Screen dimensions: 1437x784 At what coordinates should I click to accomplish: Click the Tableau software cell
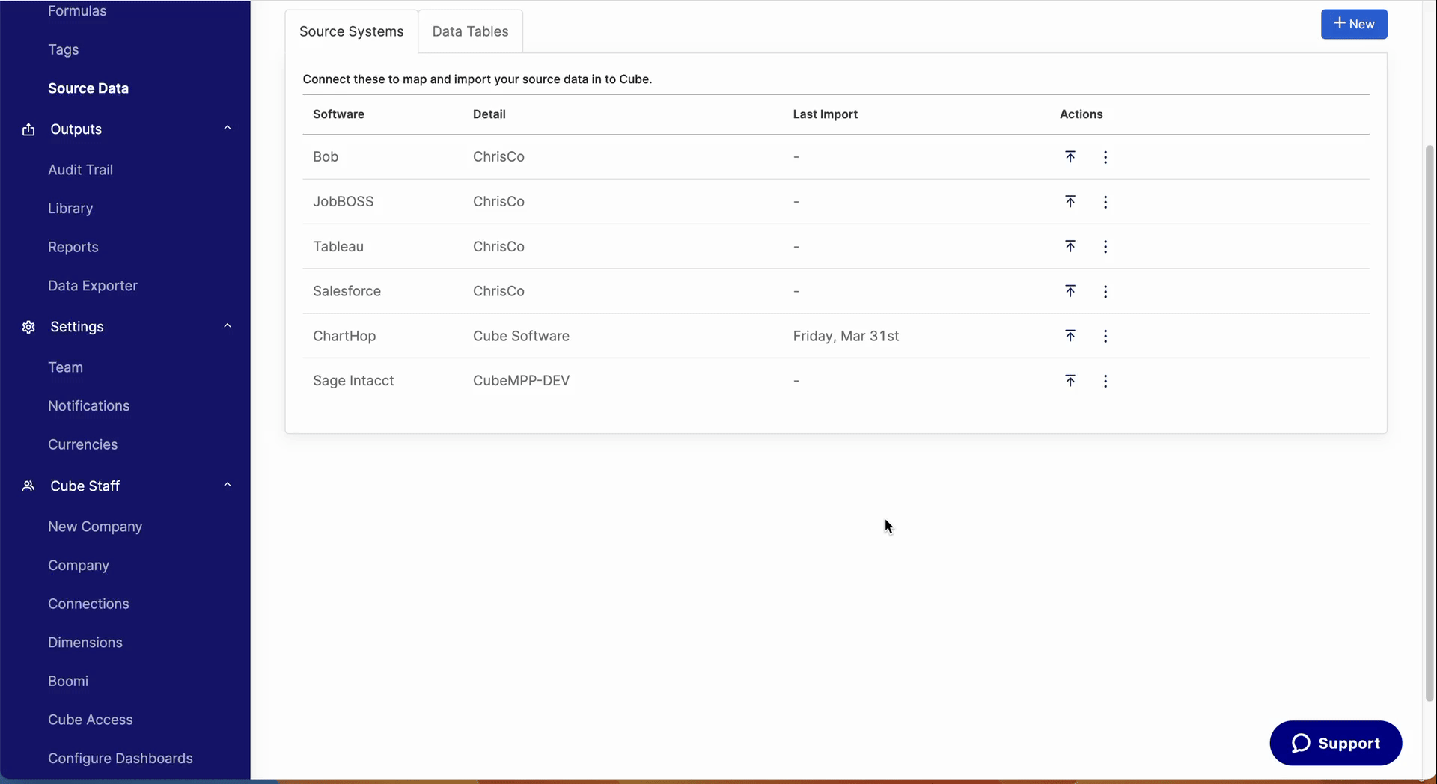338,246
